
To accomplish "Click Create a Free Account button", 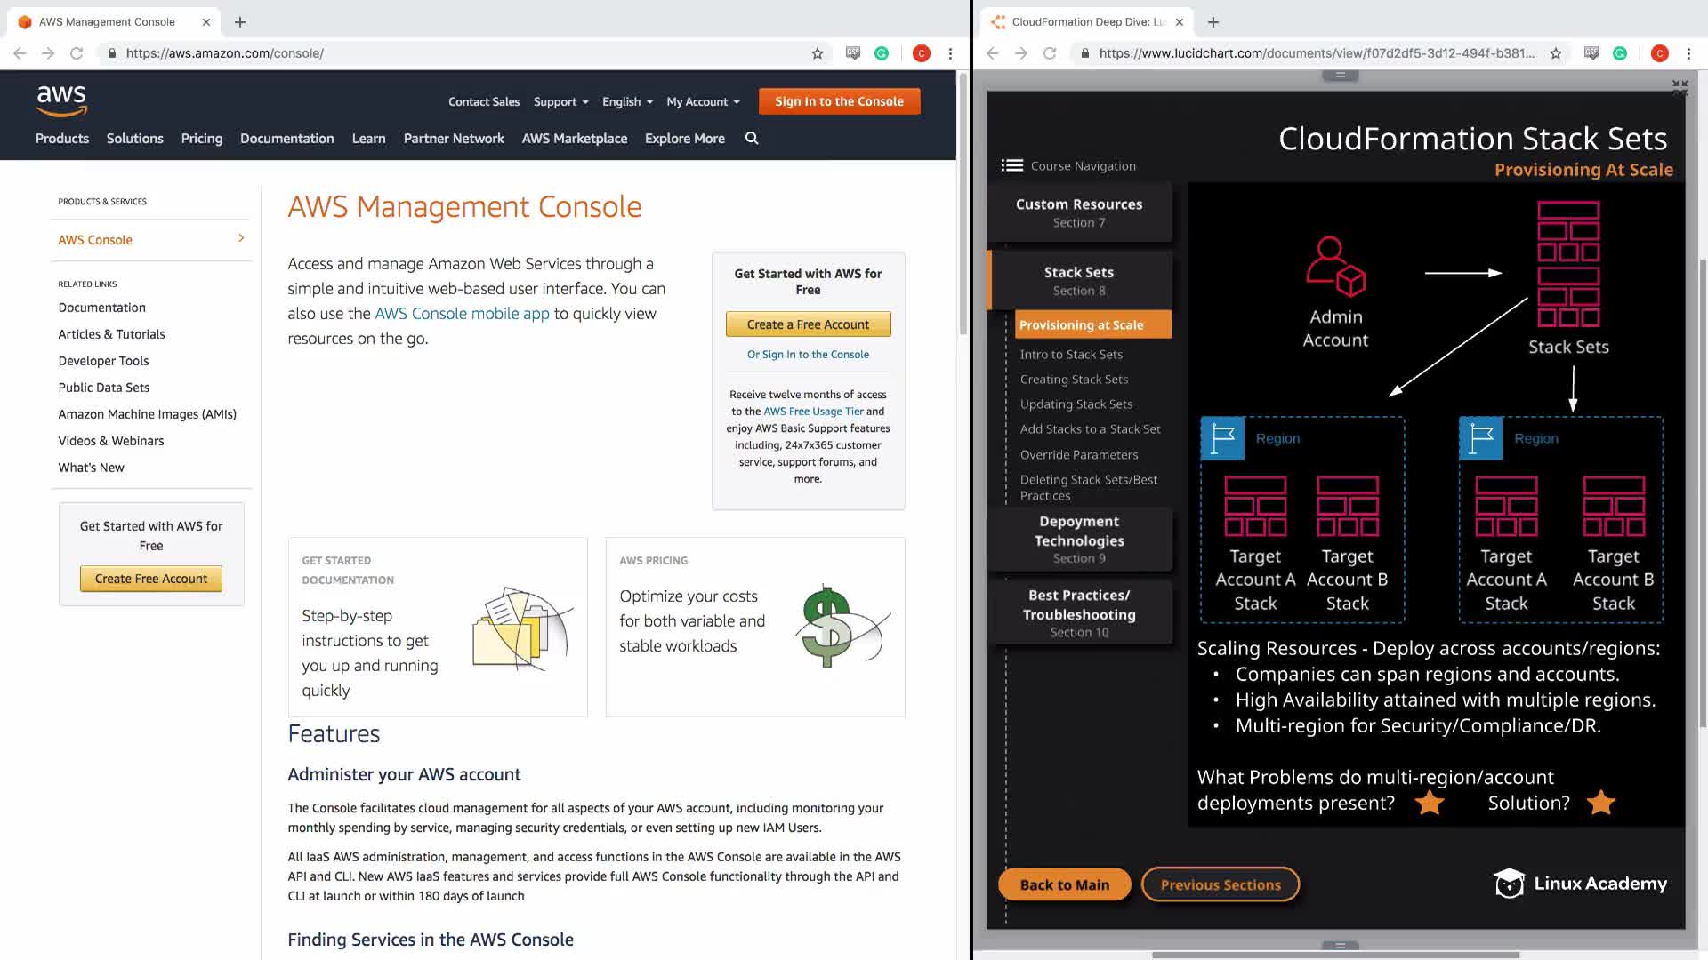I will point(808,324).
